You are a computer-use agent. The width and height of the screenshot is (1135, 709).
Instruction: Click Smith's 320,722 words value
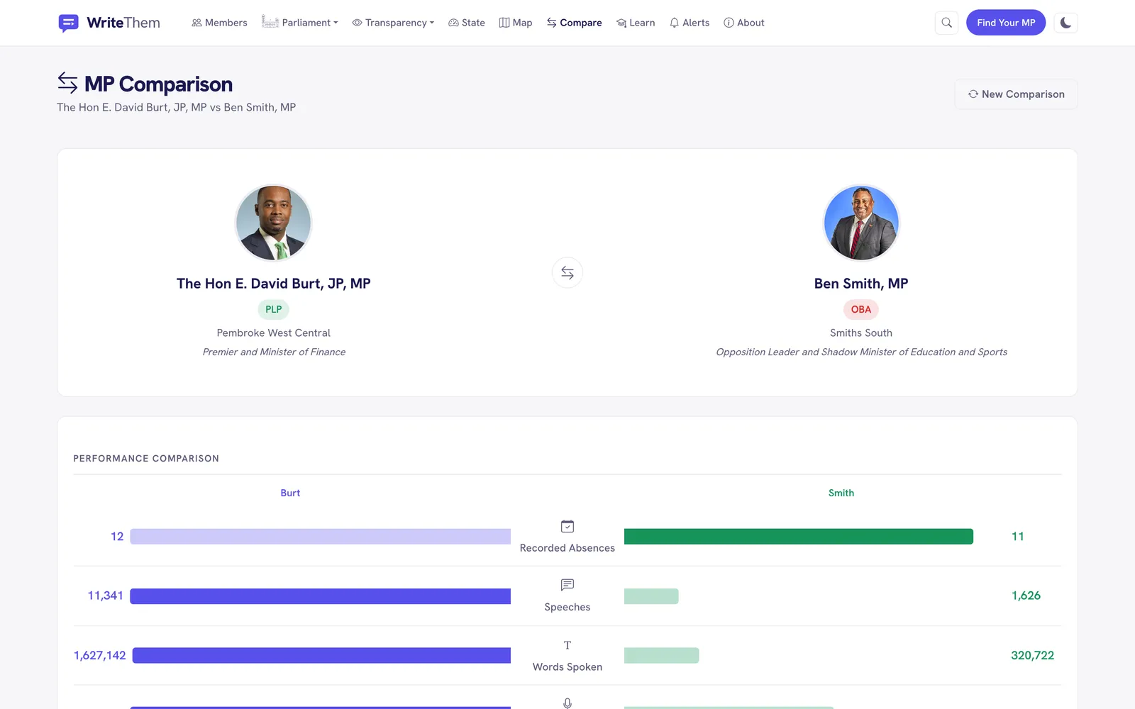point(1033,655)
